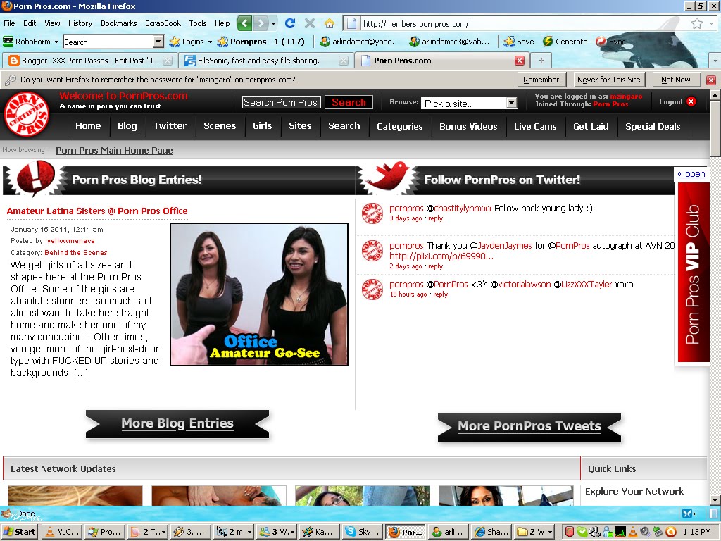Expand the Pornpros - 1 (+17) matching logins
721x541 pixels.
pyautogui.click(x=261, y=42)
